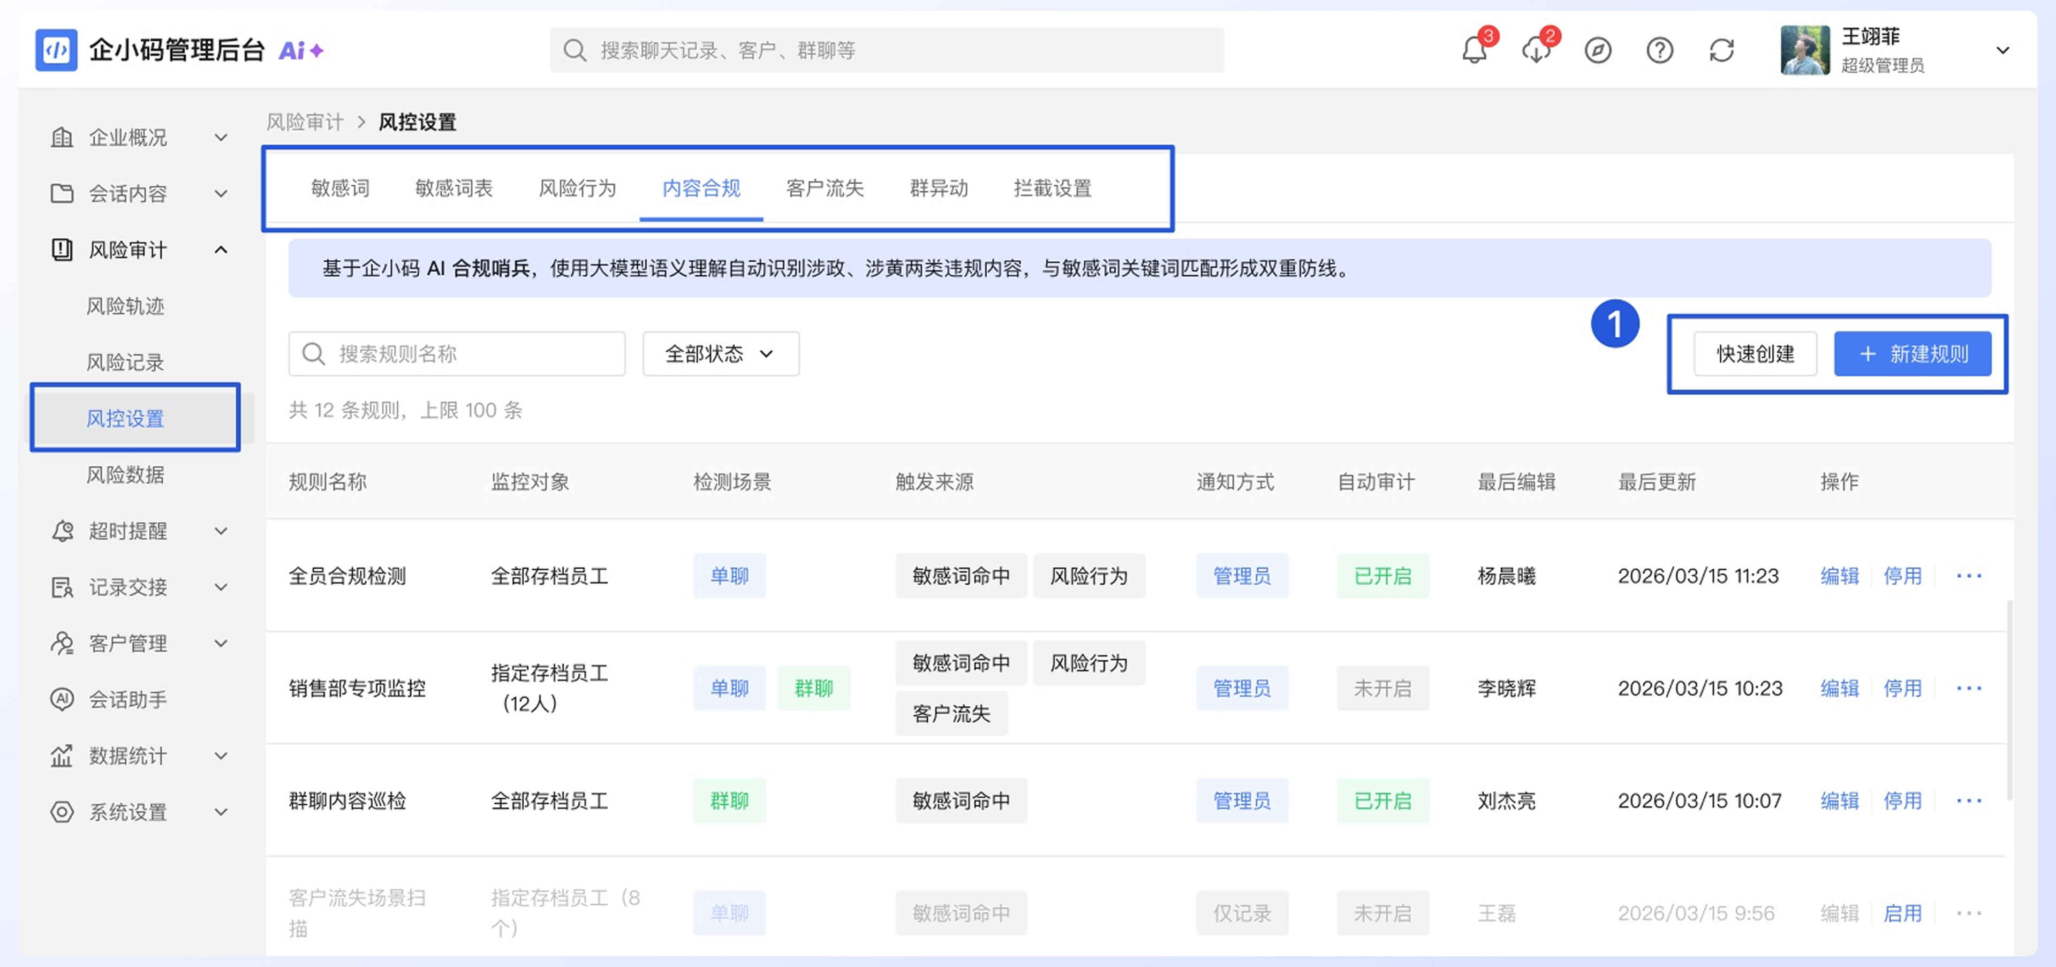Image resolution: width=2056 pixels, height=967 pixels.
Task: Click the 记录交接 document icon
Action: 62,587
